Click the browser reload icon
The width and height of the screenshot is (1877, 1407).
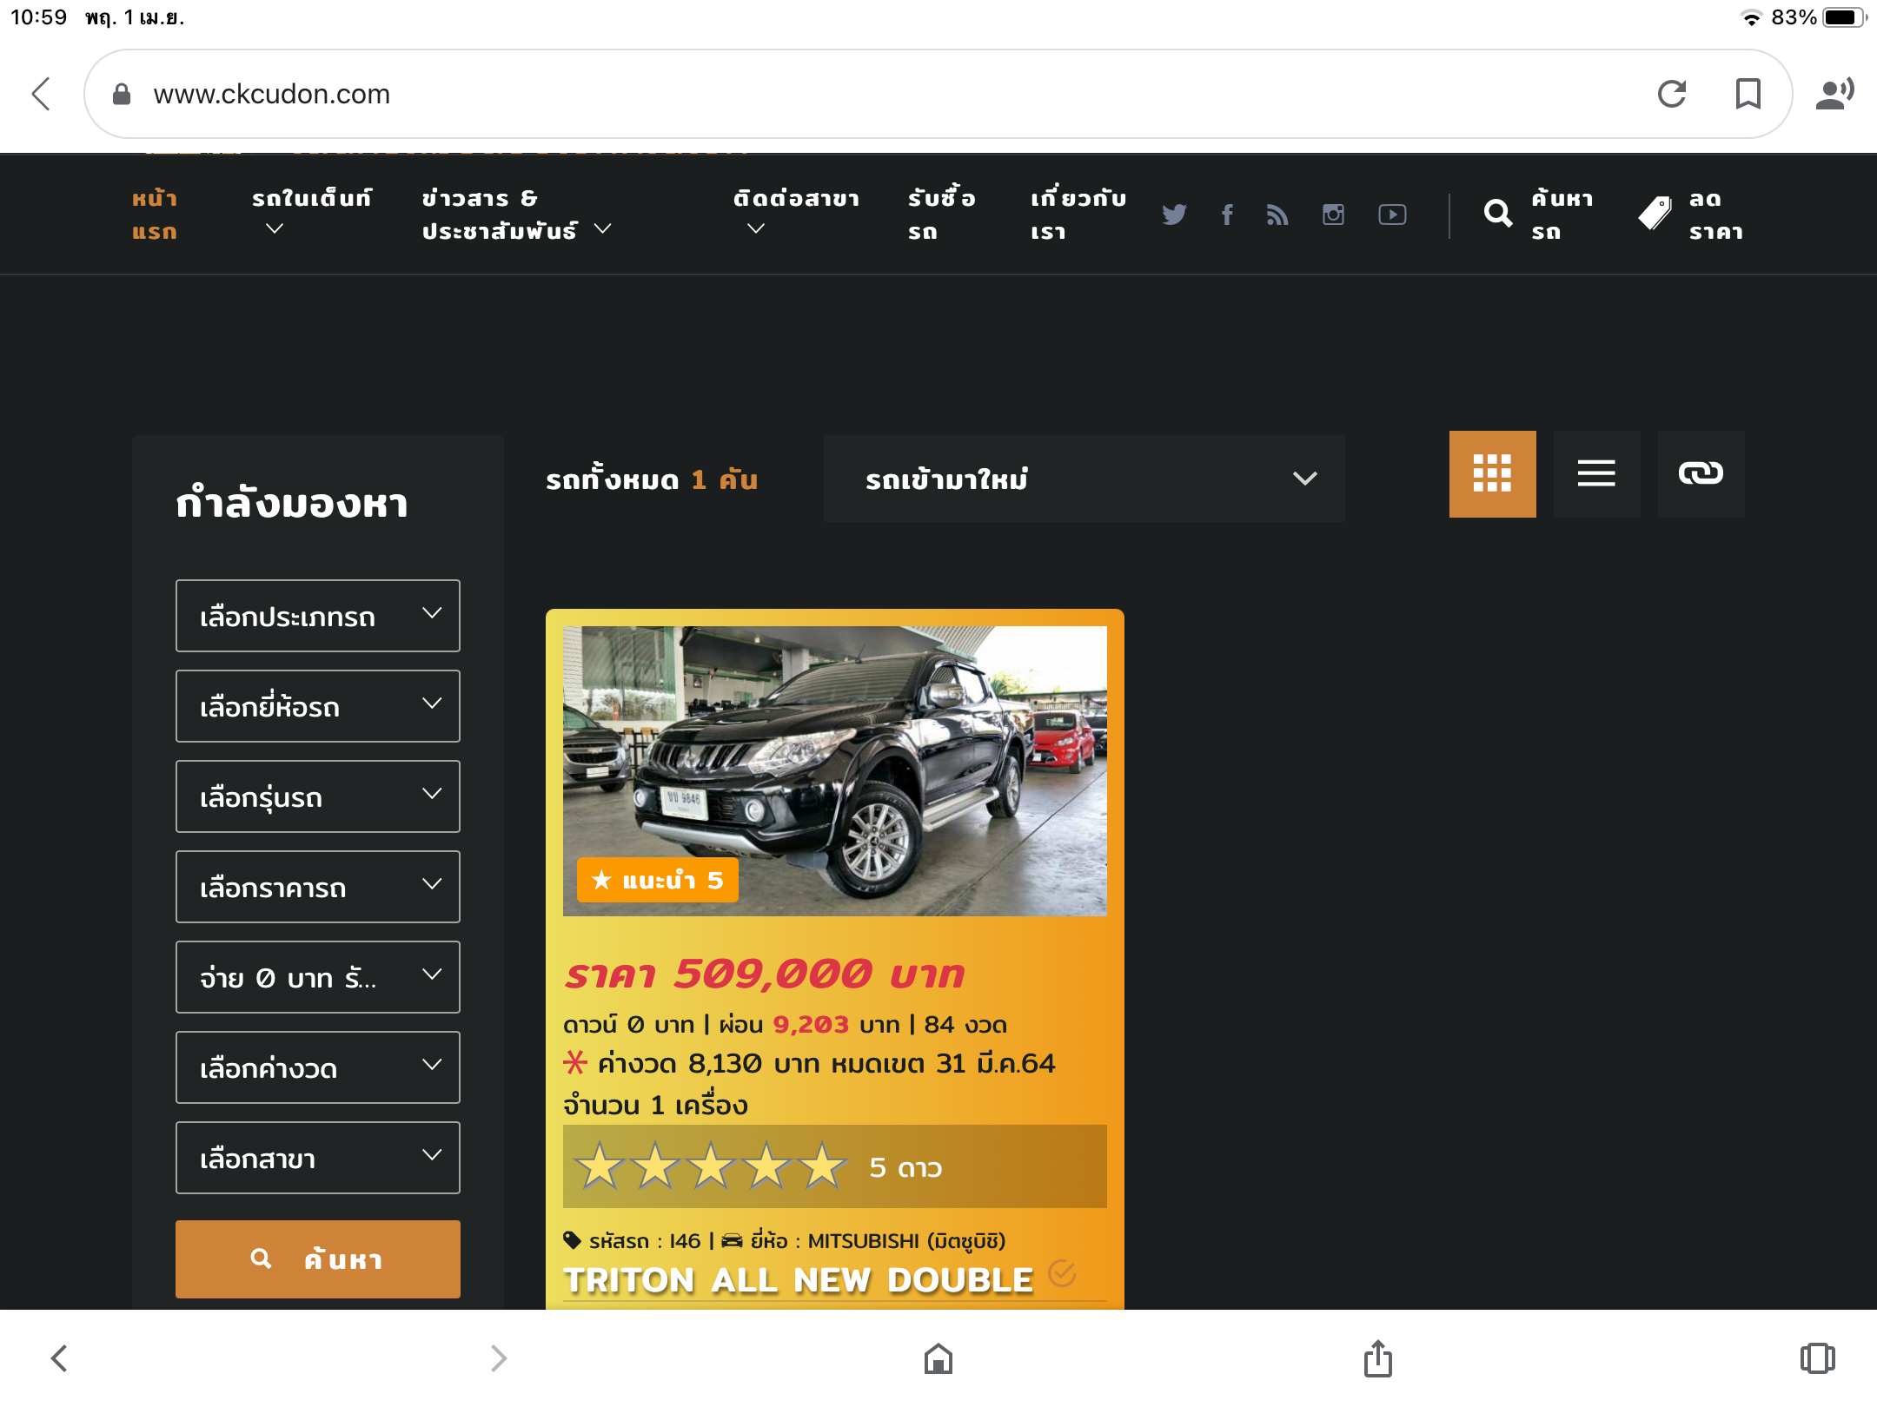1672,94
